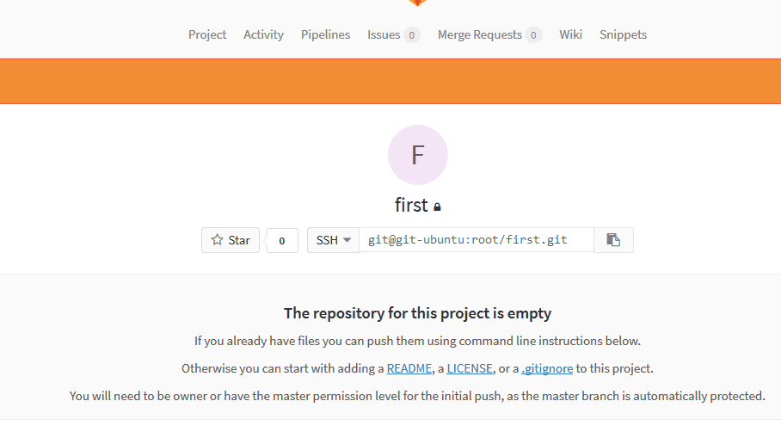The image size is (781, 432).
Task: Copy the repository URL to clipboard
Action: [613, 240]
